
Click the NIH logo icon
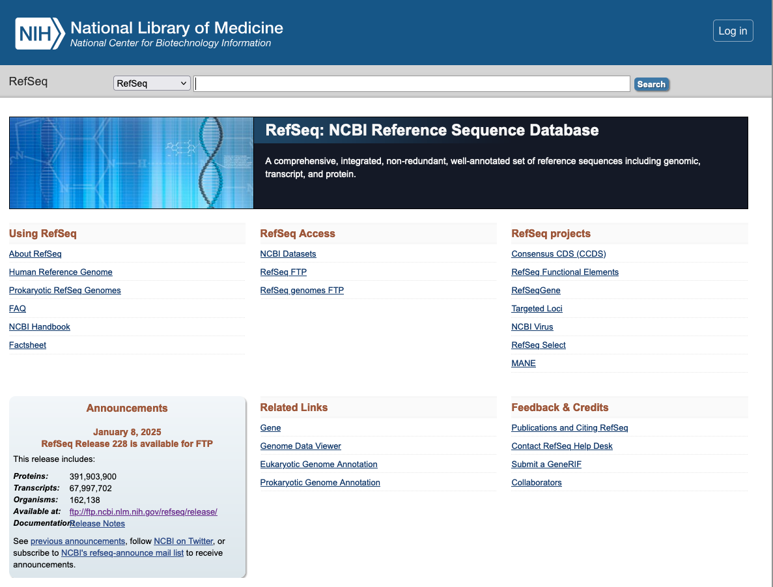[x=40, y=33]
